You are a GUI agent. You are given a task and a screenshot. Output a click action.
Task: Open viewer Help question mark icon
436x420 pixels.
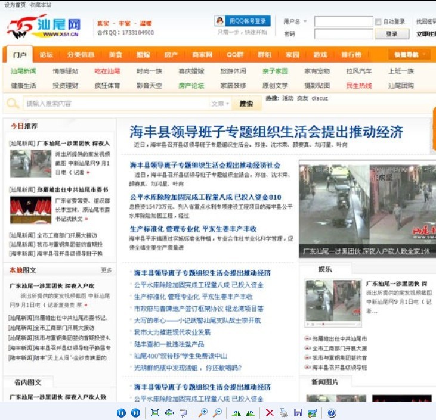coord(332,413)
